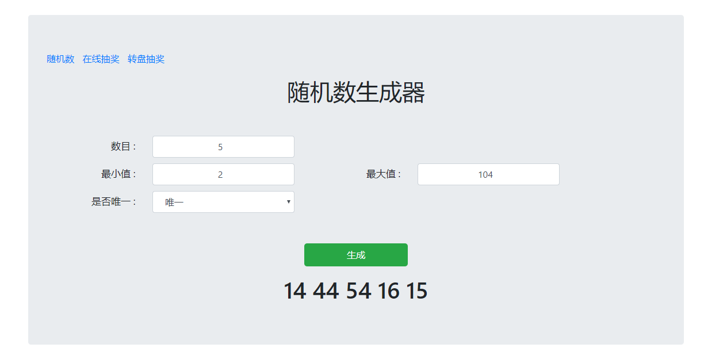Click the 随机数生成器 heading
The width and height of the screenshot is (727, 359).
coord(356,93)
